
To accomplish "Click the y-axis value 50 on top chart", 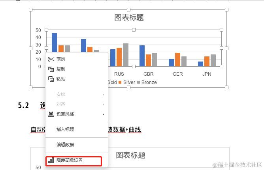I will pos(38,30).
